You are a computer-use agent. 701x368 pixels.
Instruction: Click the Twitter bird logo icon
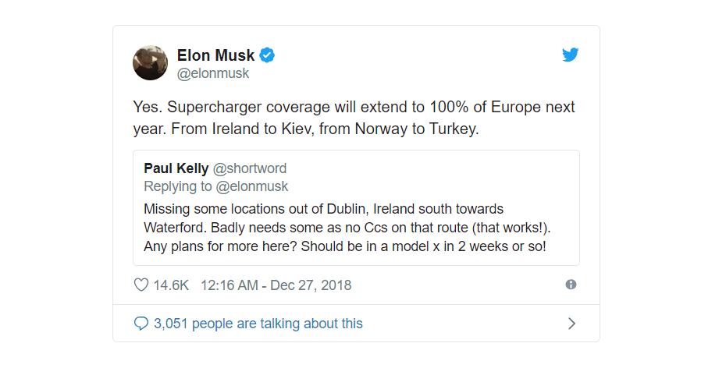pos(571,55)
